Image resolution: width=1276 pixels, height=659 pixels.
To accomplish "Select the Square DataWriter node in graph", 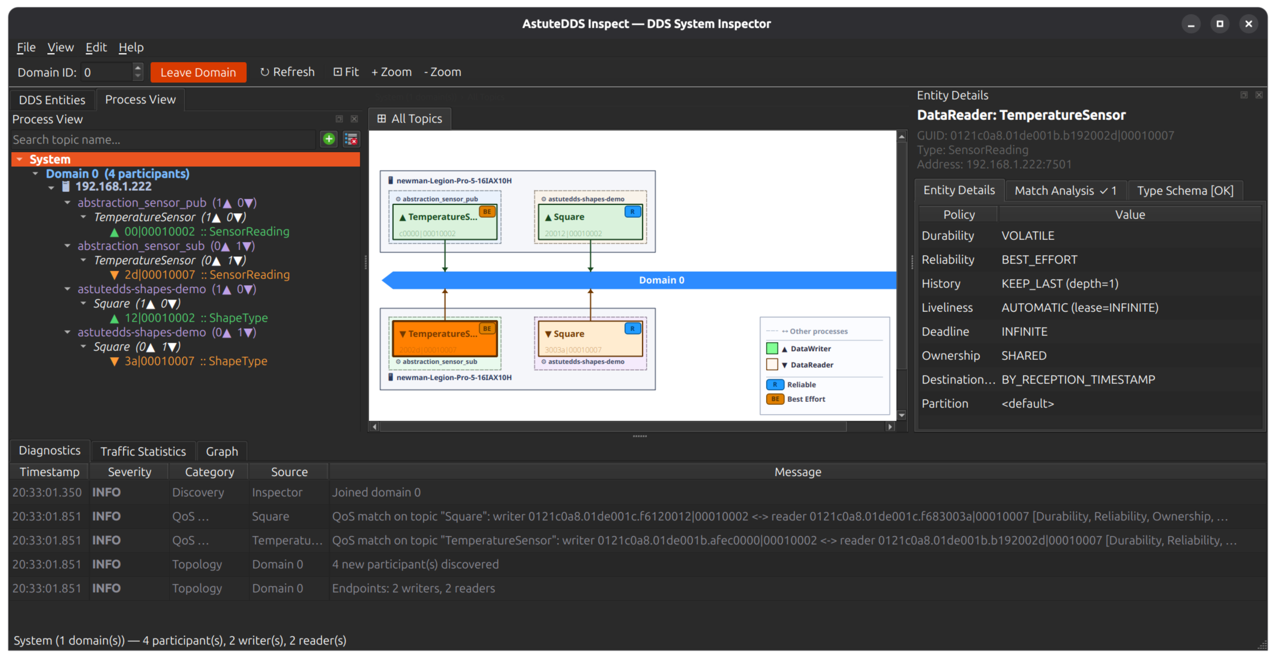I will [590, 222].
